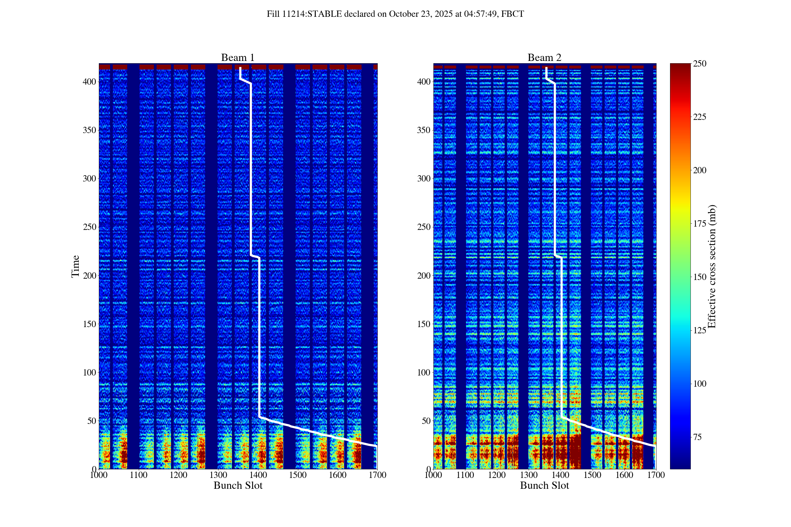The width and height of the screenshot is (791, 527).
Task: Click the 1500 x-tick label under Beam 2
Action: (x=592, y=475)
